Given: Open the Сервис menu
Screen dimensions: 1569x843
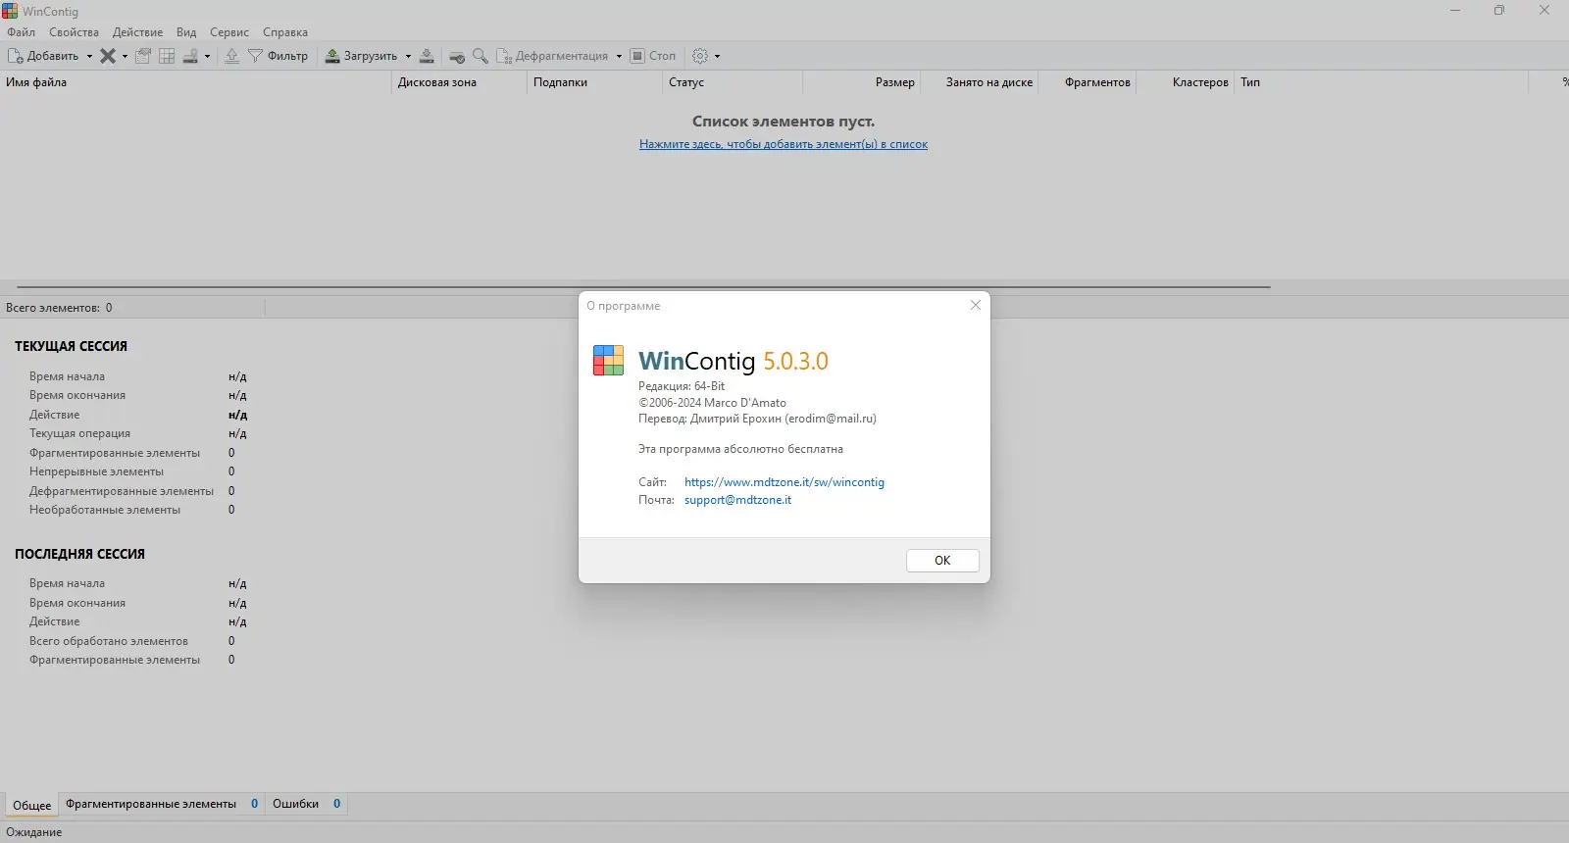Looking at the screenshot, I should 229,32.
